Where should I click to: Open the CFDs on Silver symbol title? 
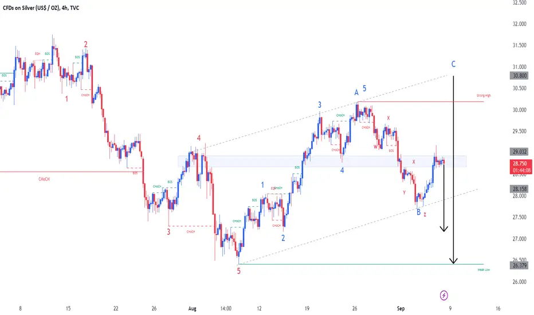[41, 8]
